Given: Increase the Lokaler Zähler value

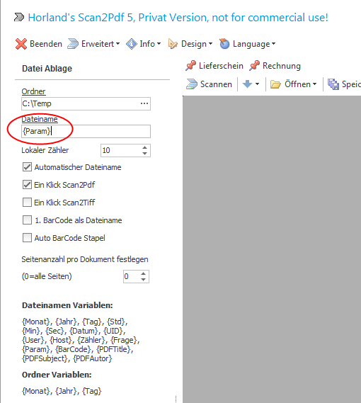Looking at the screenshot, I should coord(144,147).
